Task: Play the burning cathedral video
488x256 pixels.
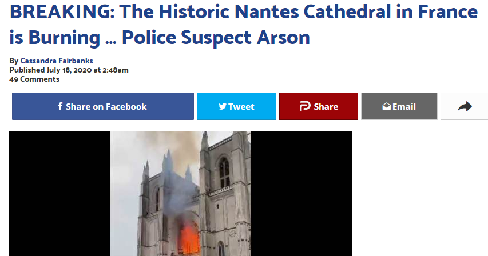Action: pyautogui.click(x=181, y=194)
